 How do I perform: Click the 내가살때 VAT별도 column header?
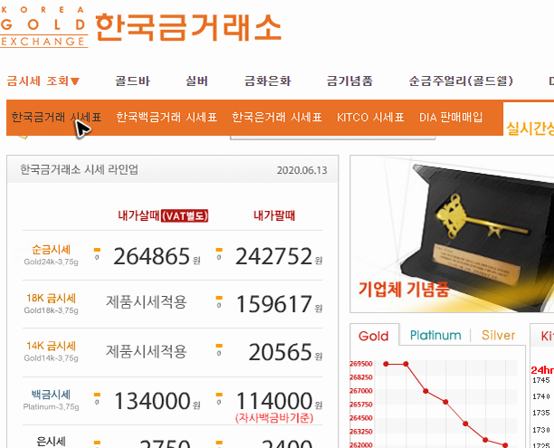click(x=163, y=215)
